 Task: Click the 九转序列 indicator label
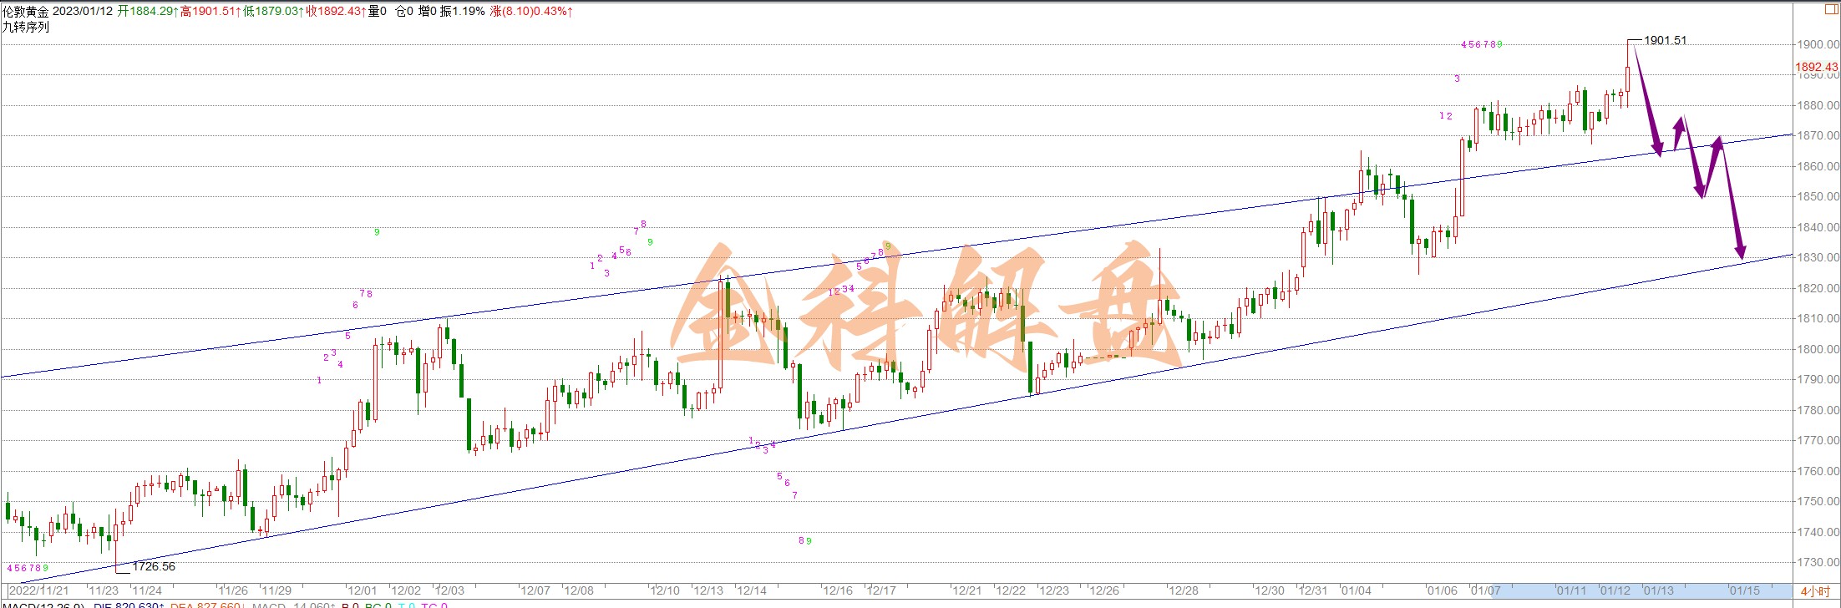tap(26, 27)
